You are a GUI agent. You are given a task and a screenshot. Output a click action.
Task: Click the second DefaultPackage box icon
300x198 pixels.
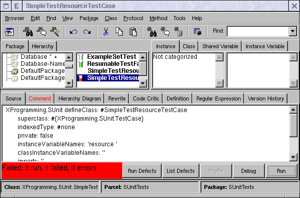[15, 78]
